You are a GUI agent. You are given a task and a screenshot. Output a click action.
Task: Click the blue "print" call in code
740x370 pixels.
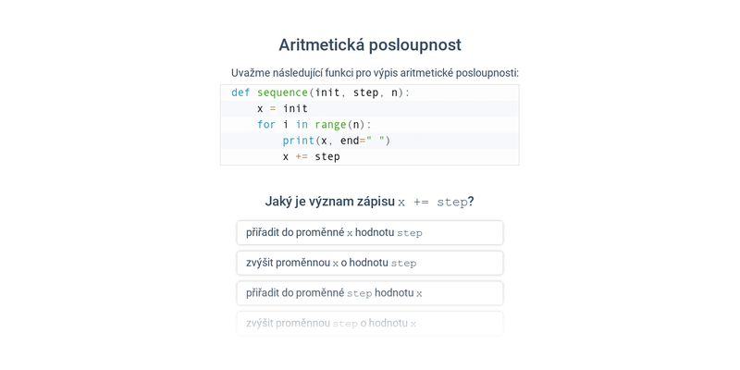pos(299,142)
